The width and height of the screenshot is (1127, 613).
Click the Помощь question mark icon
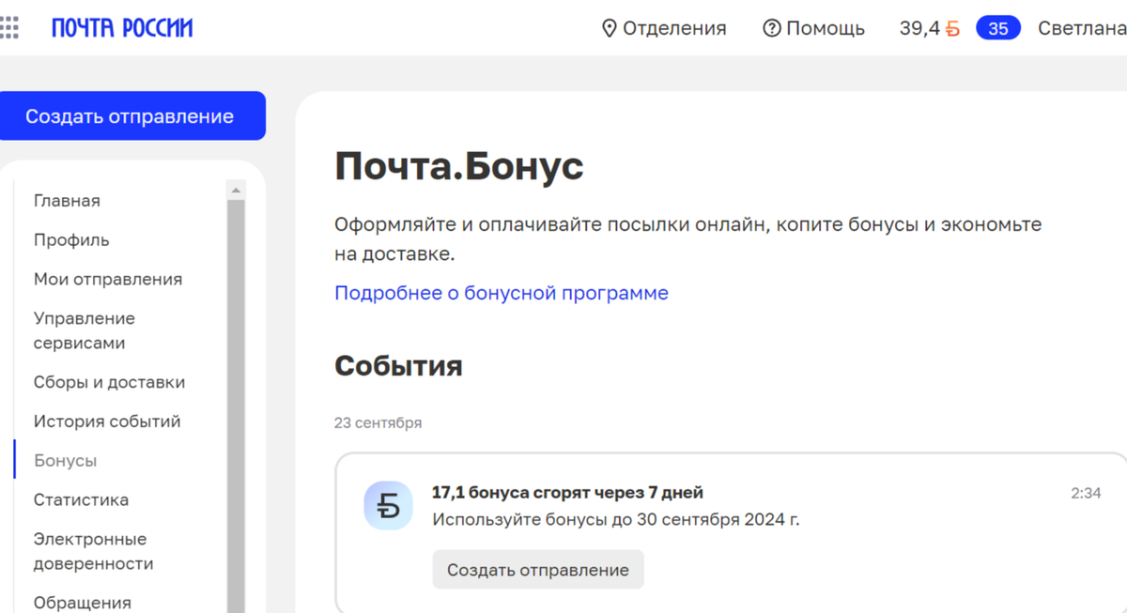[771, 28]
